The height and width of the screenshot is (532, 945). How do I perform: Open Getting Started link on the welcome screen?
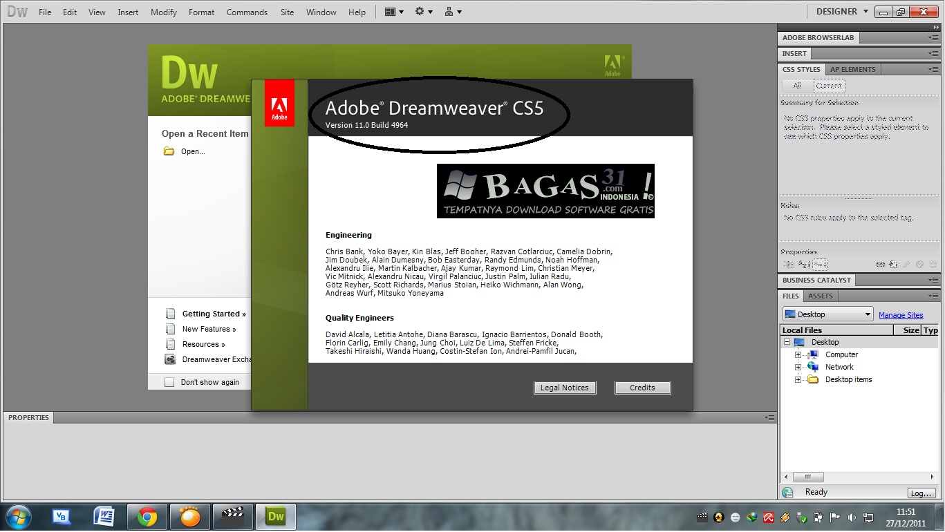(x=214, y=314)
